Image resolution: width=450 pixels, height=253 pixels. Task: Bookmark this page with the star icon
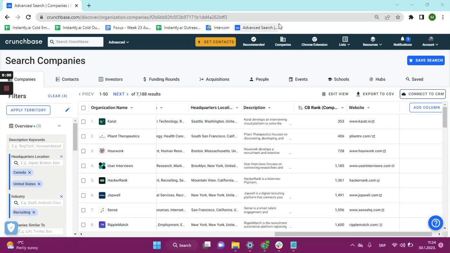coord(398,17)
